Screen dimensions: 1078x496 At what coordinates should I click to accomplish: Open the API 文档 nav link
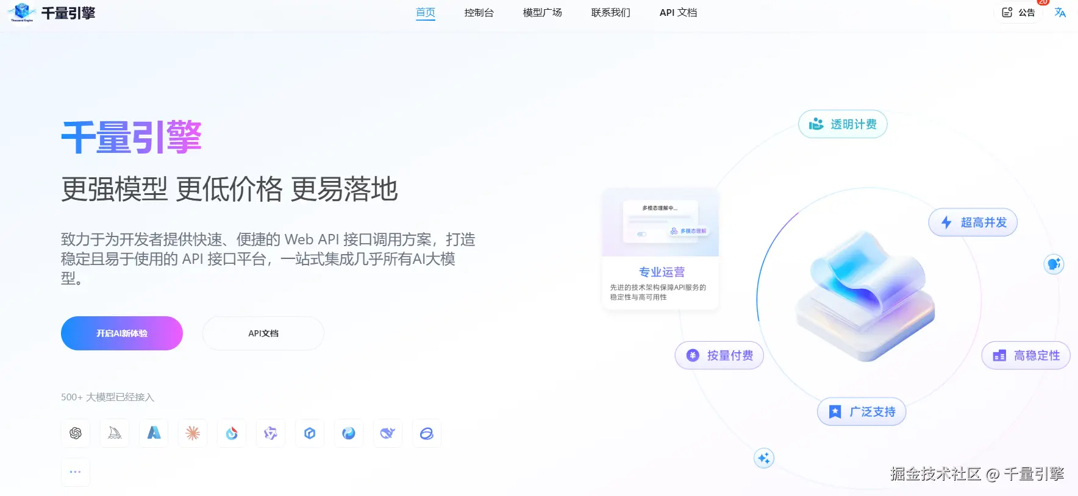pyautogui.click(x=678, y=13)
